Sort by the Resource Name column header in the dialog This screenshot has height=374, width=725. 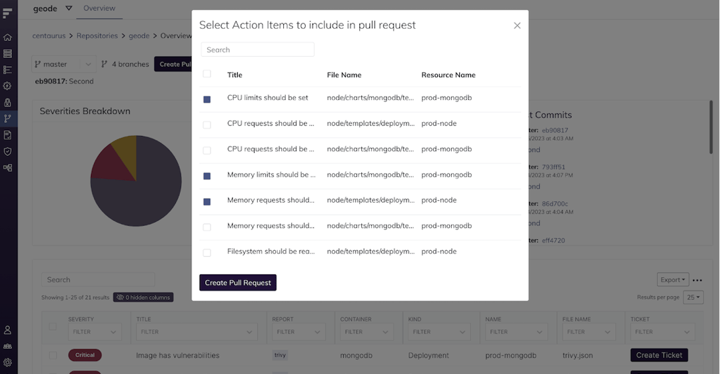(x=448, y=75)
